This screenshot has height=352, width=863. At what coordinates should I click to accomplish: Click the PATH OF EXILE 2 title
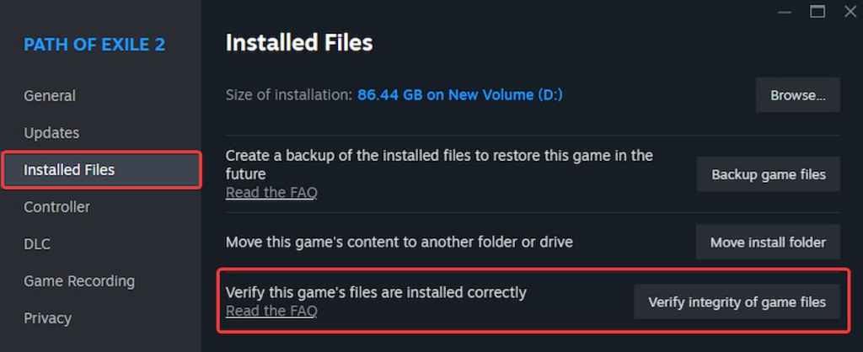[94, 45]
